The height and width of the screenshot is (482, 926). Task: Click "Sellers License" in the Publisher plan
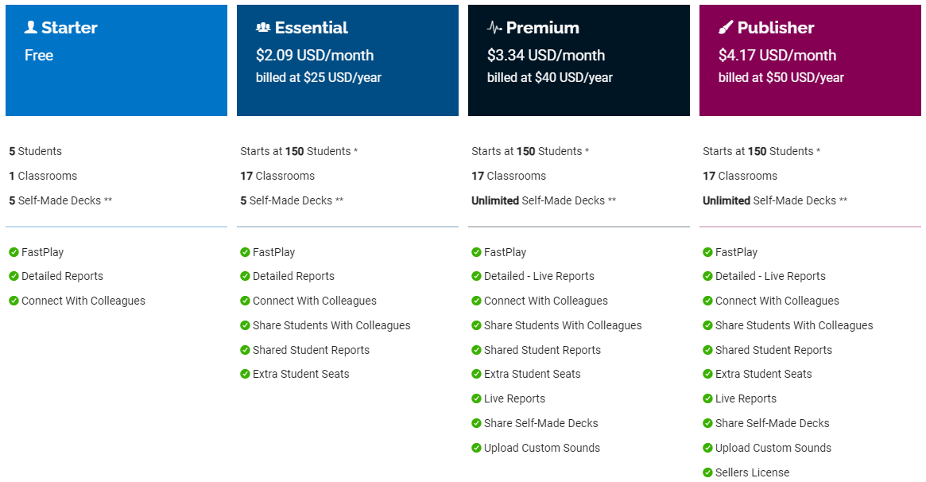(752, 472)
